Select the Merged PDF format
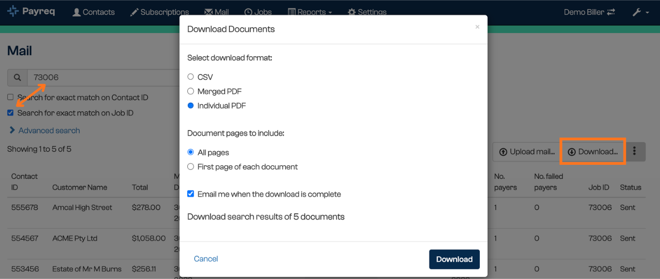The width and height of the screenshot is (660, 279). tap(191, 91)
